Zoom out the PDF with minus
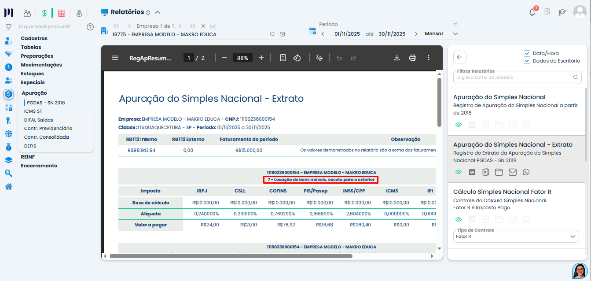 click(224, 58)
